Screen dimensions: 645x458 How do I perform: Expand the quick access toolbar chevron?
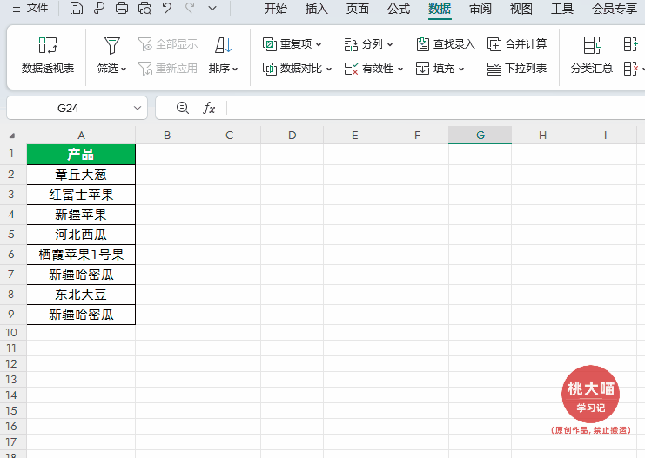point(212,8)
